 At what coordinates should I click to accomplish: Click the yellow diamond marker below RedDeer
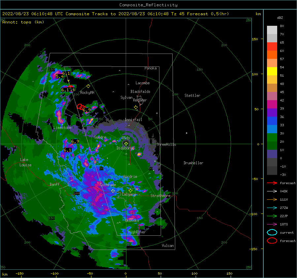[136, 107]
